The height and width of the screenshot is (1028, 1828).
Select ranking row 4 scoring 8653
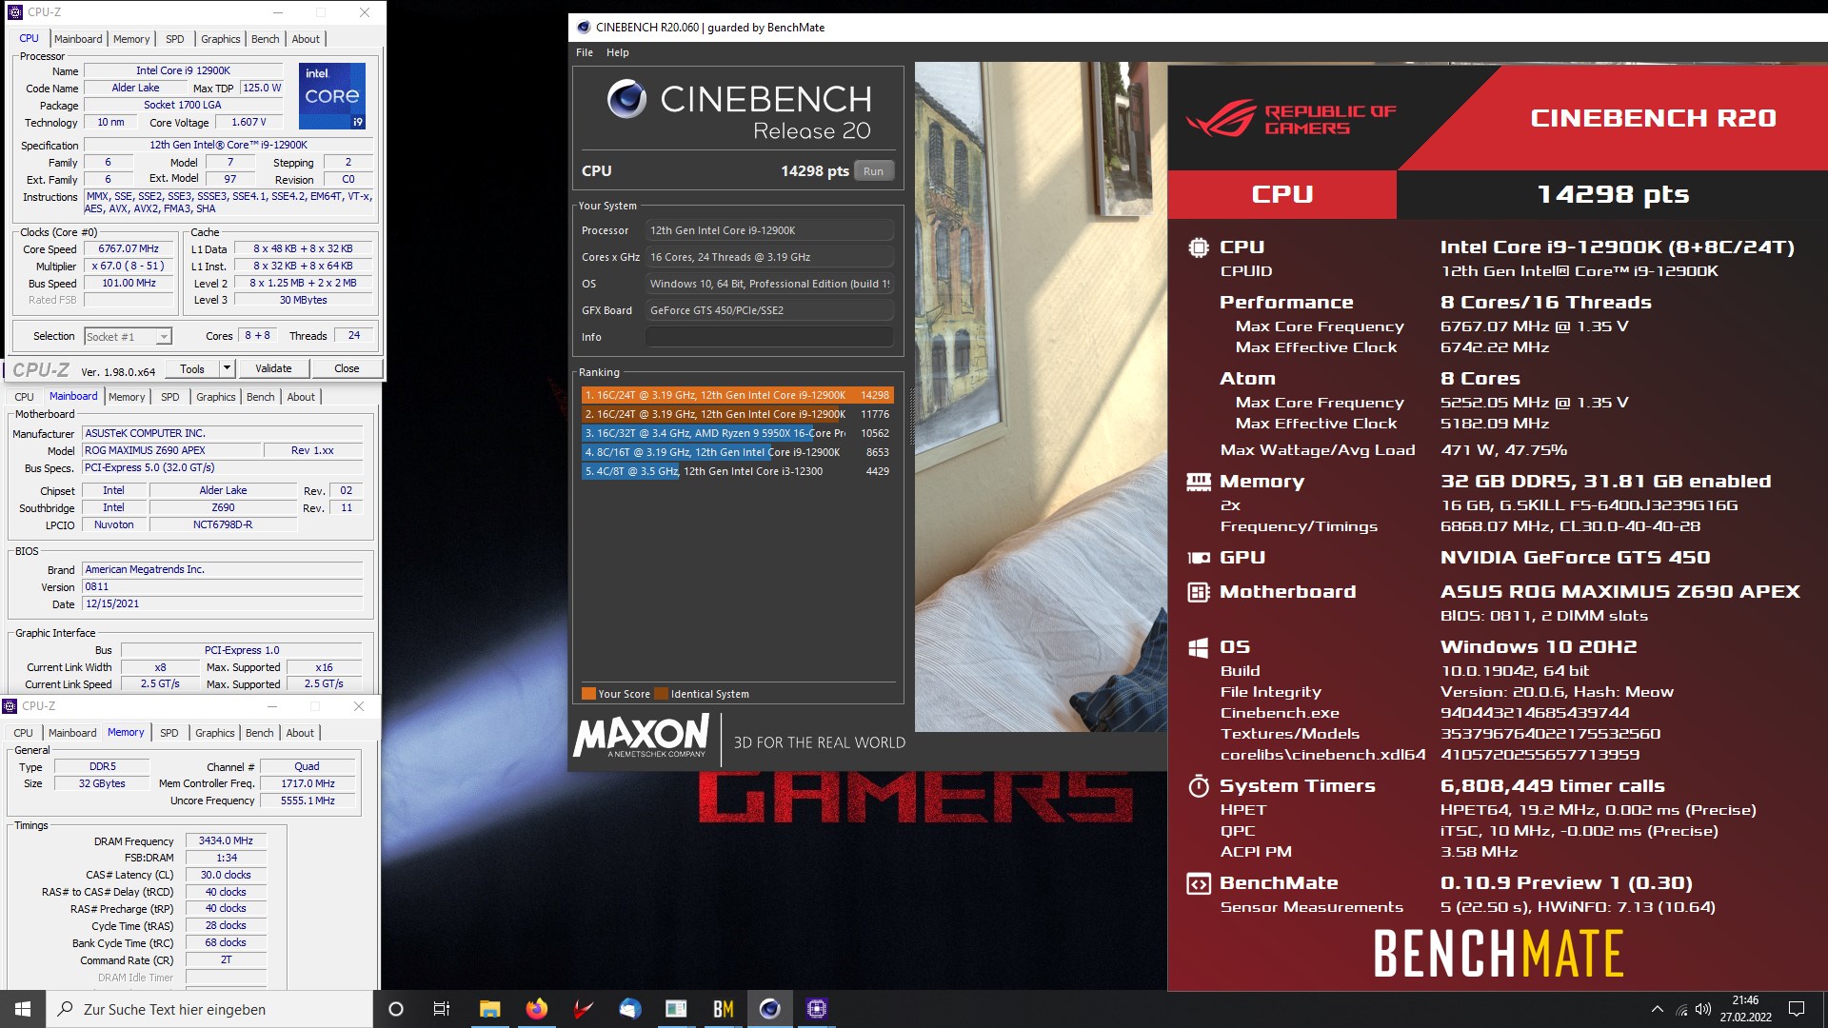pyautogui.click(x=738, y=452)
